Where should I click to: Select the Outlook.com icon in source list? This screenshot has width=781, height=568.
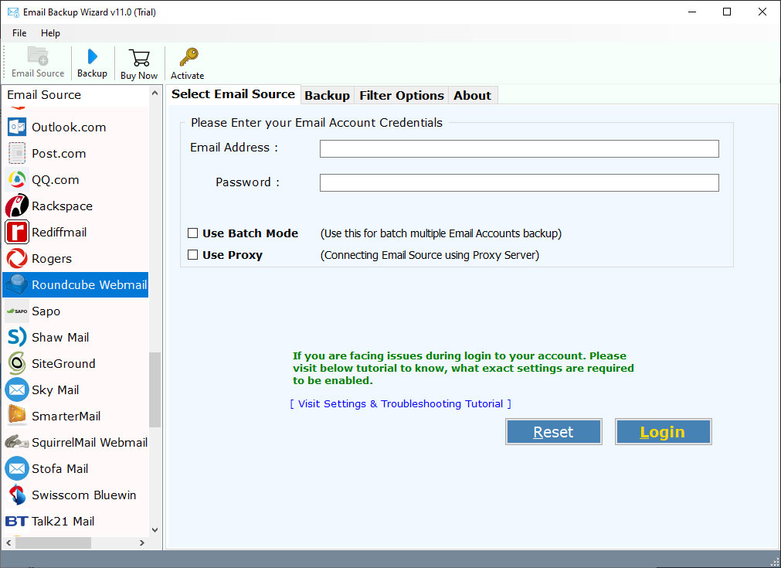pyautogui.click(x=17, y=127)
